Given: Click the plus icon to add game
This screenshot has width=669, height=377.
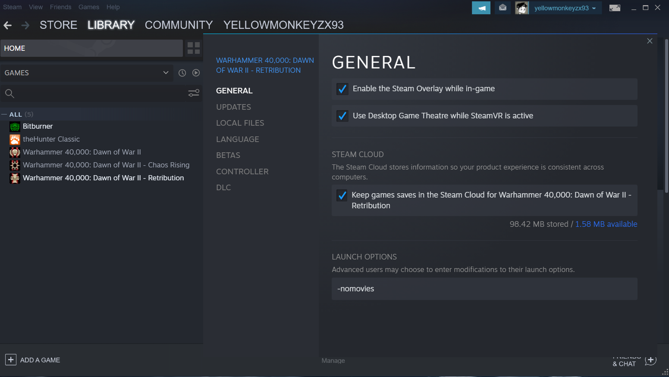Looking at the screenshot, I should [11, 360].
